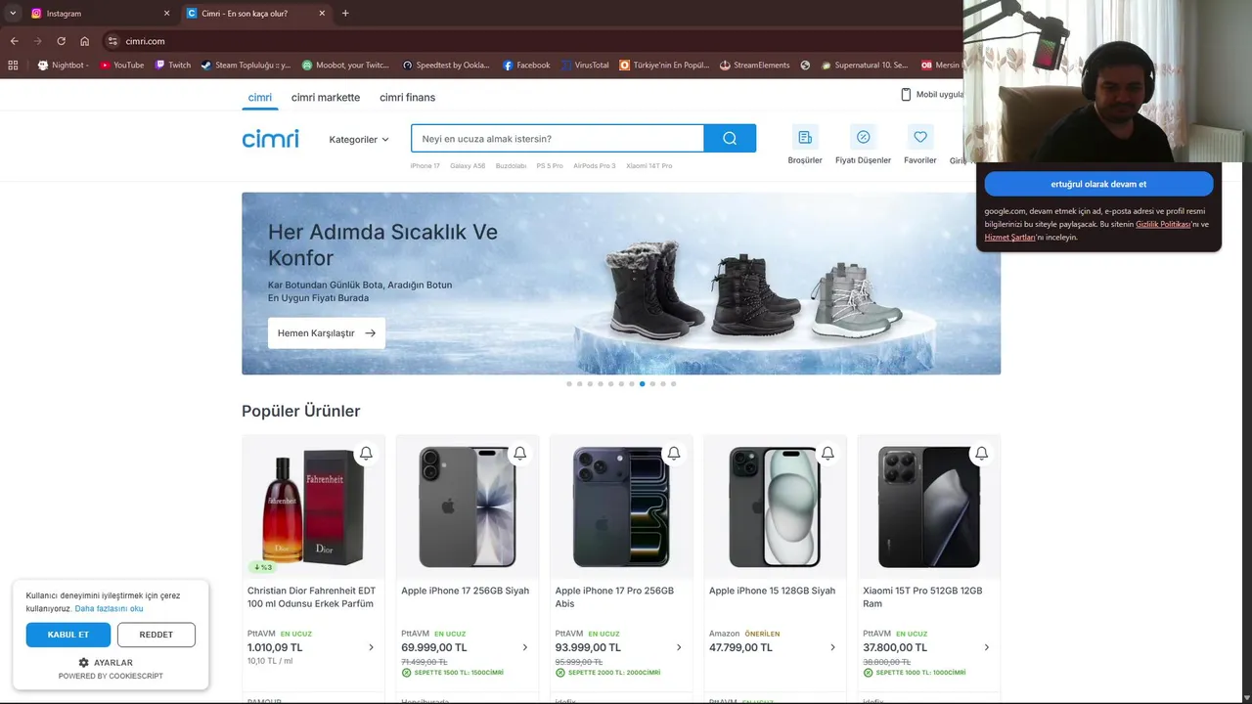Click browser back arrow
The width and height of the screenshot is (1252, 704).
(14, 41)
